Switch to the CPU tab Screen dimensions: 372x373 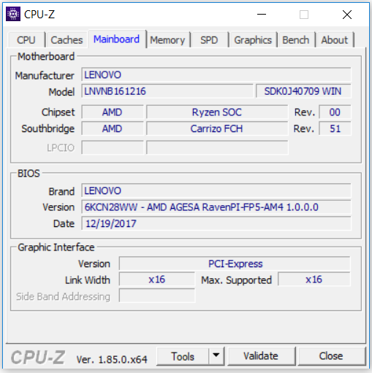[x=26, y=40]
